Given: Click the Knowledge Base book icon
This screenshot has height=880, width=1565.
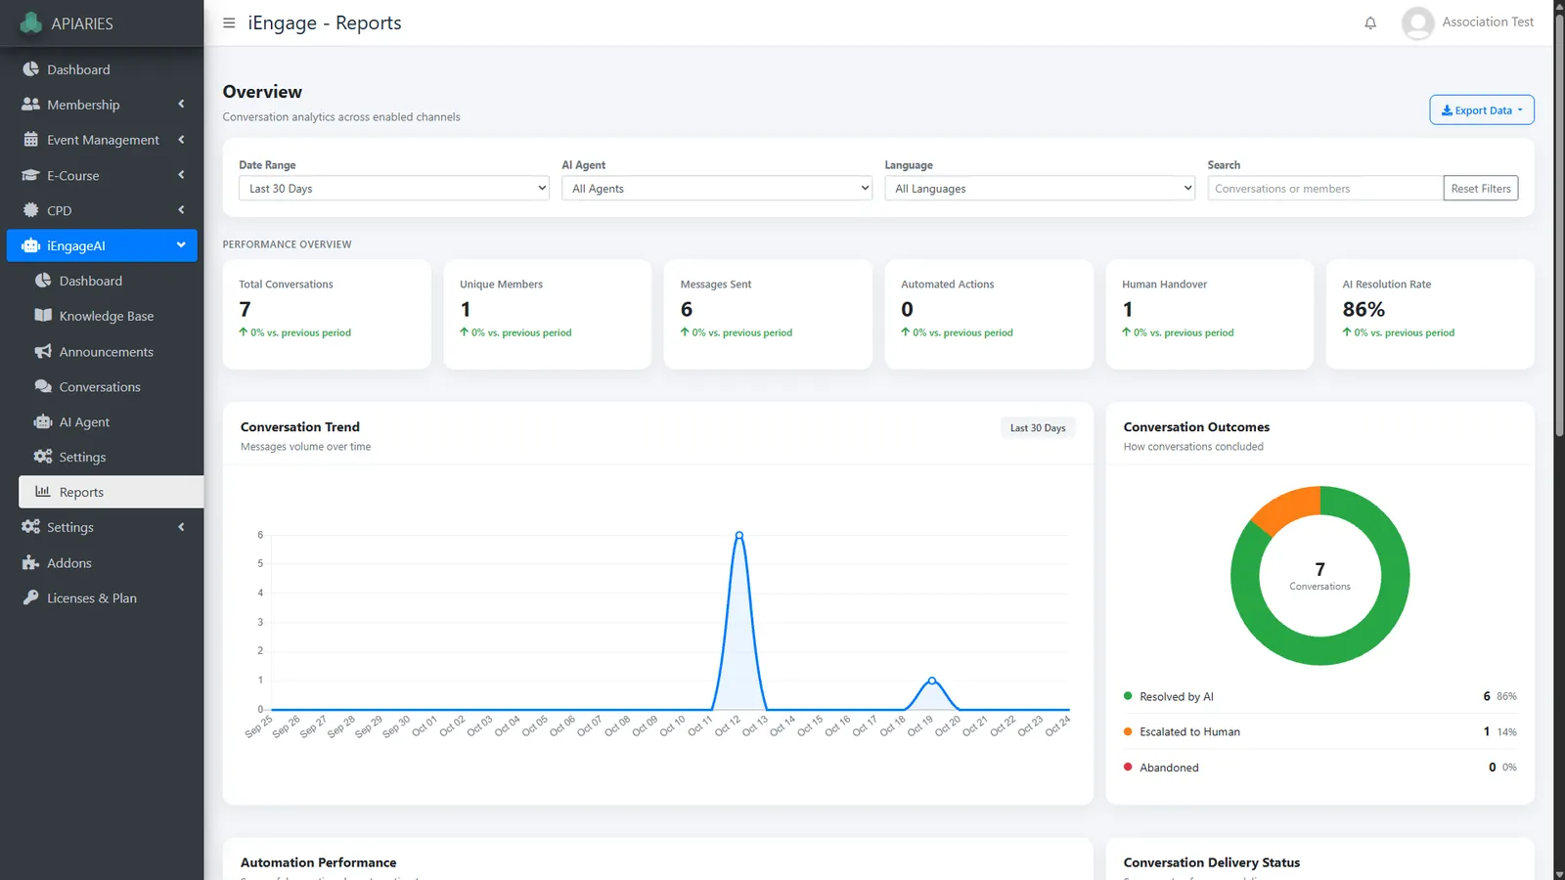Looking at the screenshot, I should pos(43,316).
